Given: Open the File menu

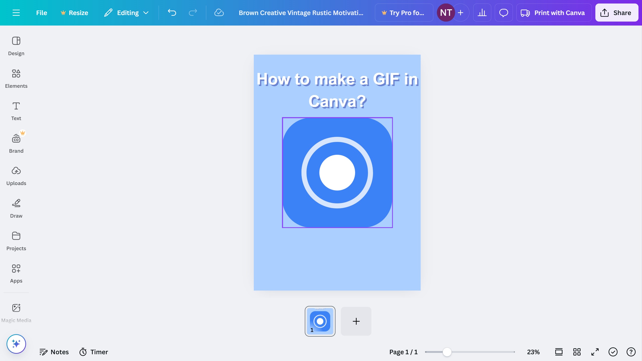Looking at the screenshot, I should click(x=41, y=13).
